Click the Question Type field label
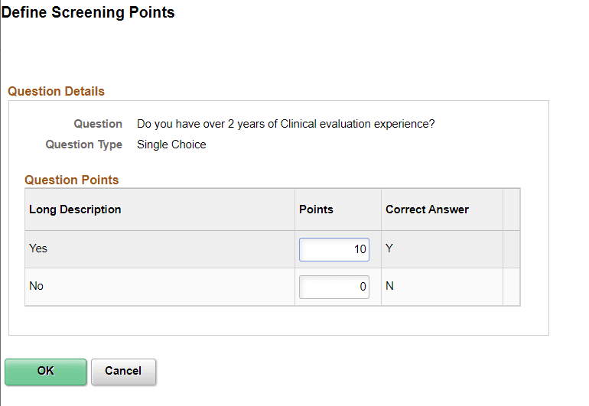The height and width of the screenshot is (406, 589). click(x=83, y=145)
